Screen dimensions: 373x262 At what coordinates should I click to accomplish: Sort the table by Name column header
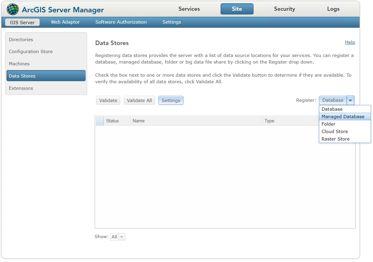(x=139, y=121)
